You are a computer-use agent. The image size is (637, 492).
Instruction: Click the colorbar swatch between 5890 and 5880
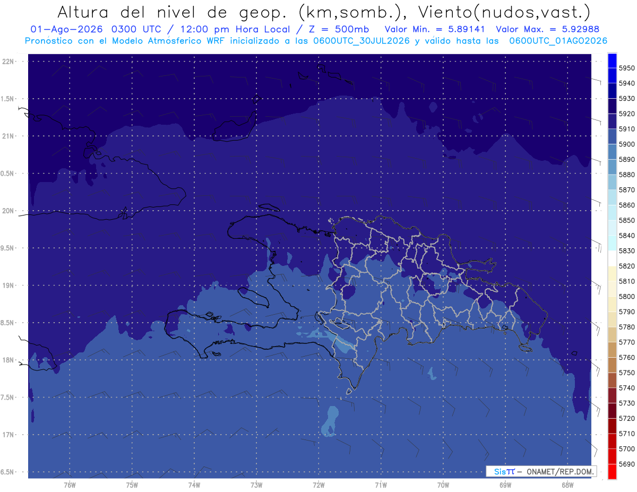point(612,167)
